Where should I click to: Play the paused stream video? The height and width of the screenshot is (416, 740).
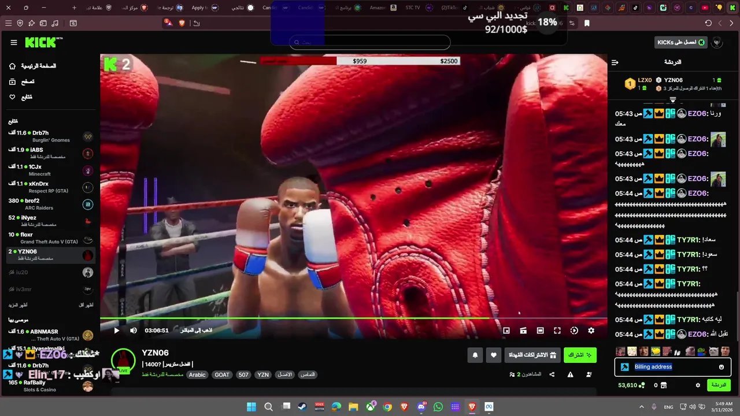click(116, 330)
